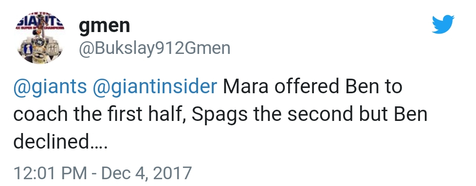Open the @giants mention
Screen dimensions: 476x186
pos(50,87)
